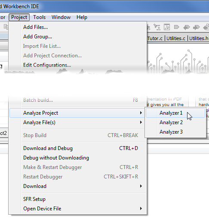
Task: Select Add Project Connection... entry
Action: (77, 56)
